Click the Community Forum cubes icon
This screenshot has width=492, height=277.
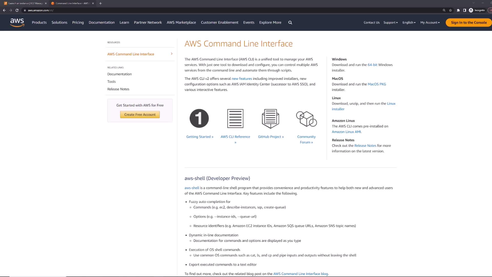tap(306, 119)
